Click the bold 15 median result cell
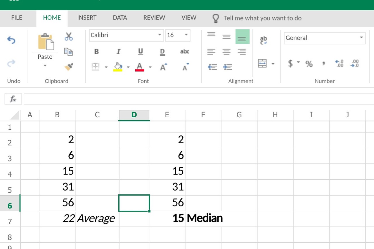This screenshot has width=374, height=249. [167, 219]
